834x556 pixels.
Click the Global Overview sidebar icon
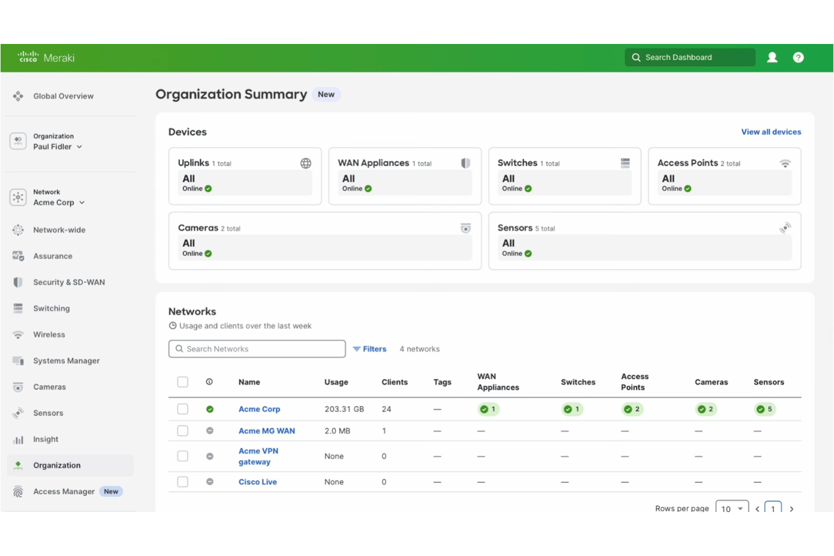[18, 96]
